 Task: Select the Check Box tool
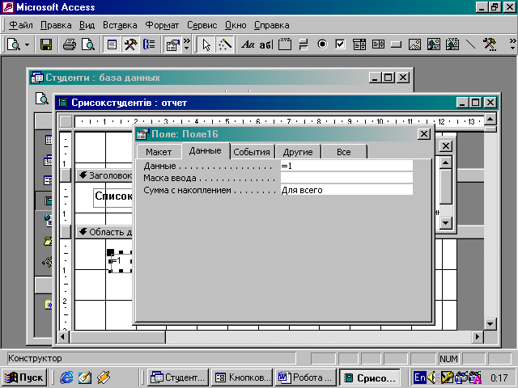[x=340, y=44]
